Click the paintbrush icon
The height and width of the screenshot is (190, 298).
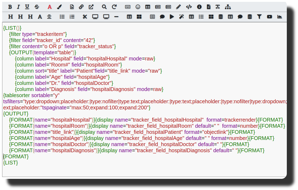click(59, 7)
